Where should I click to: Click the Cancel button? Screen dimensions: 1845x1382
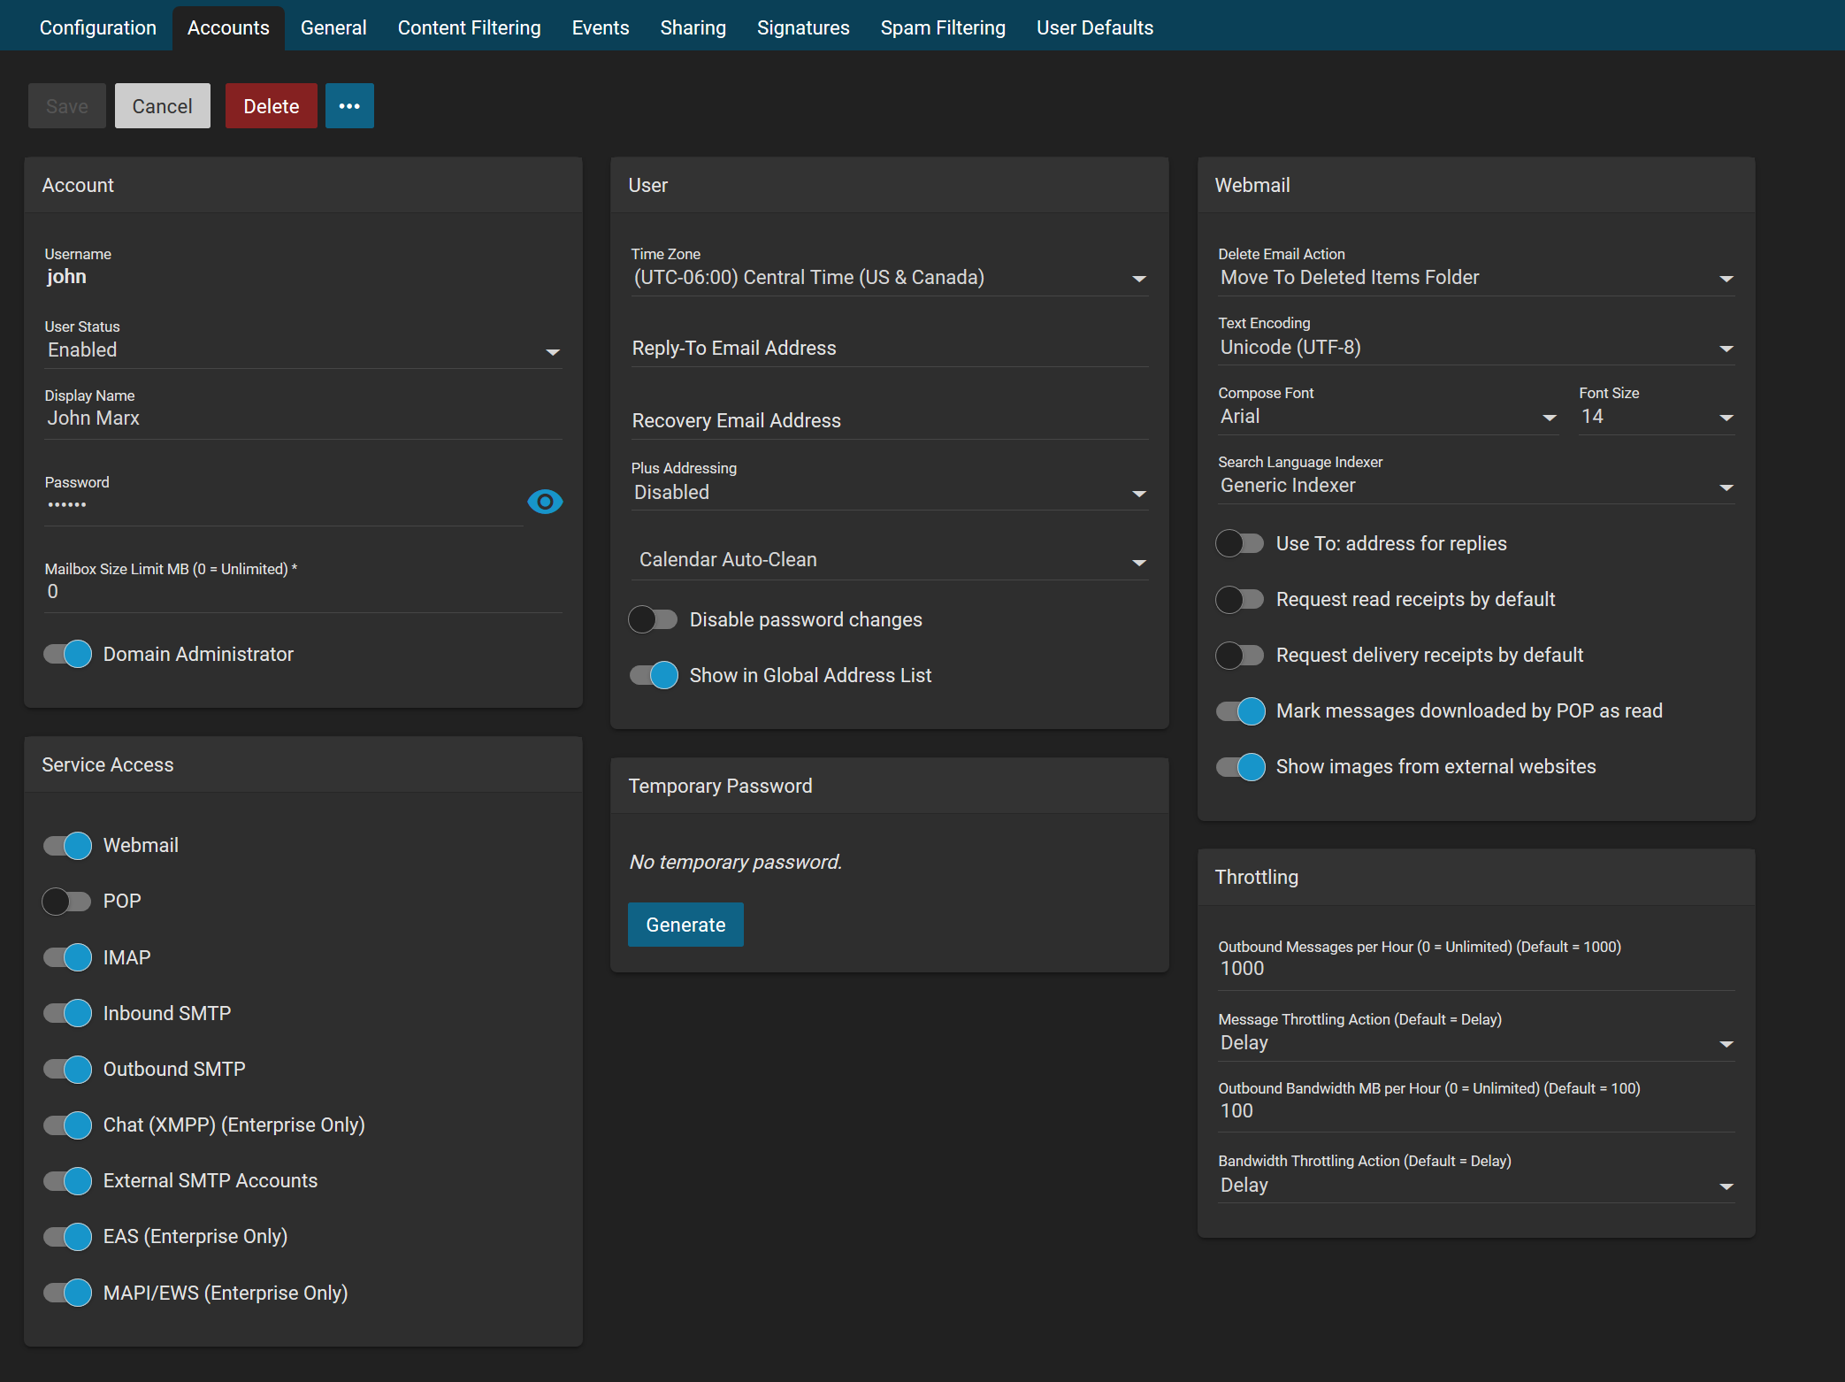(162, 106)
